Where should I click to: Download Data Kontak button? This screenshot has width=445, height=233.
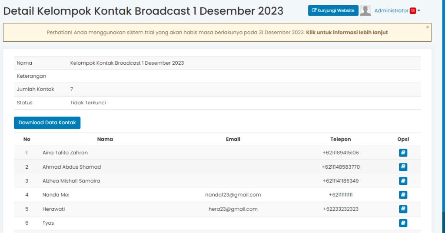coord(47,123)
